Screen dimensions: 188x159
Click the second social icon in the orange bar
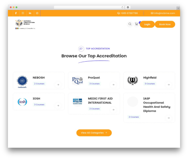point(23,13)
